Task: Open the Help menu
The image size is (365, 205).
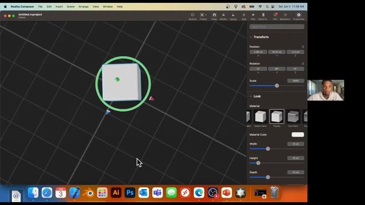Action: coord(120,6)
